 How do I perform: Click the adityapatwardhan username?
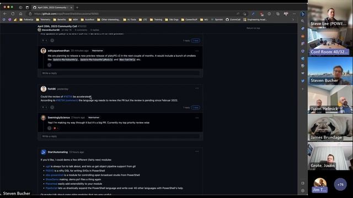click(x=58, y=51)
